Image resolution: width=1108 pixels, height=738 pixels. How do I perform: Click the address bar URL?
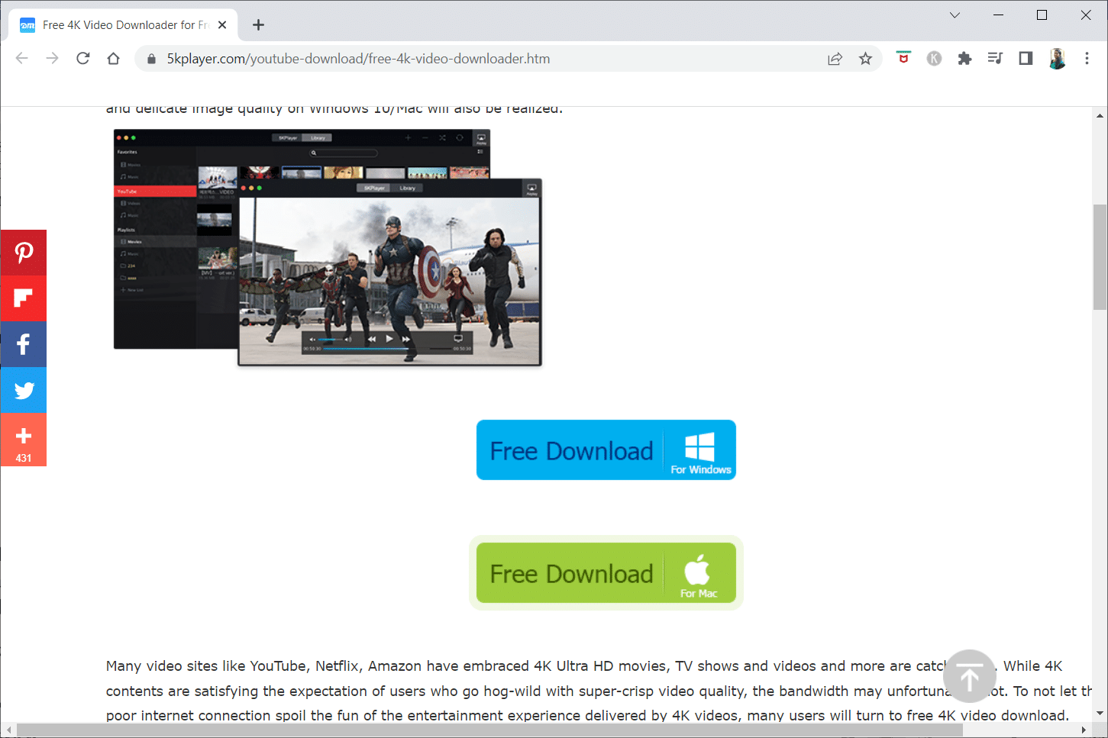tap(358, 59)
